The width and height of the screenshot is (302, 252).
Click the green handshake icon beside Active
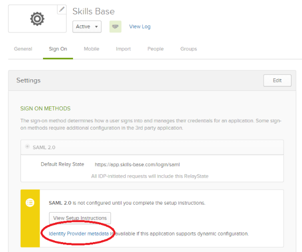coord(115,26)
